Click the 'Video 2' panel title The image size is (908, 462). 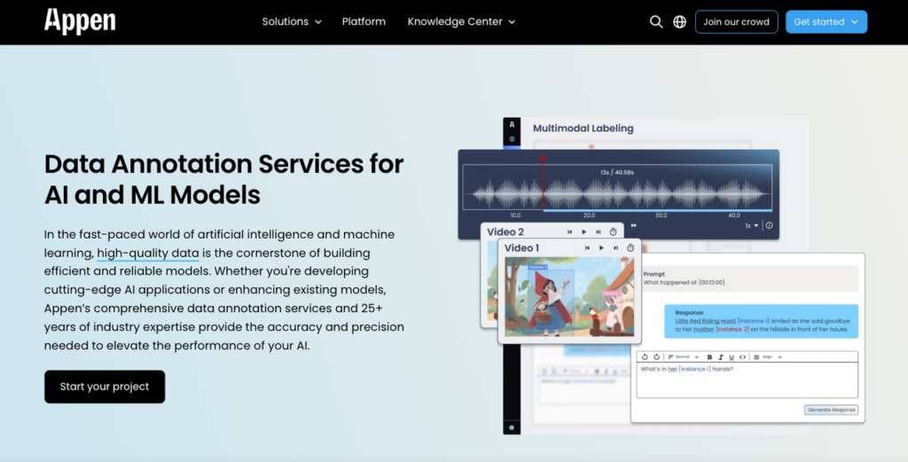coord(505,231)
